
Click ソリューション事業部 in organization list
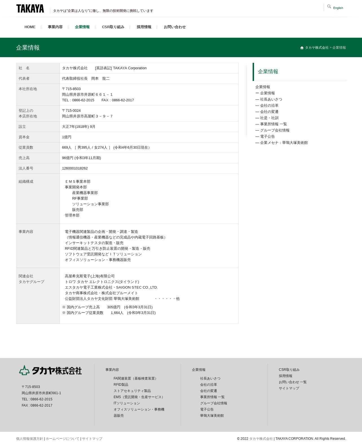[x=90, y=204]
